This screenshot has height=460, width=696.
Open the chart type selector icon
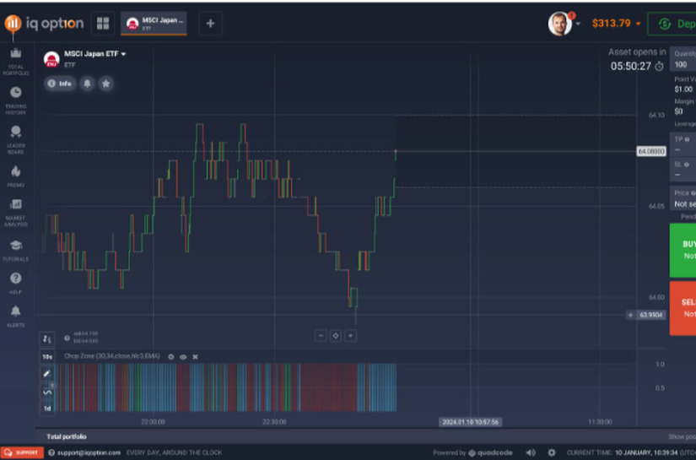tap(47, 339)
